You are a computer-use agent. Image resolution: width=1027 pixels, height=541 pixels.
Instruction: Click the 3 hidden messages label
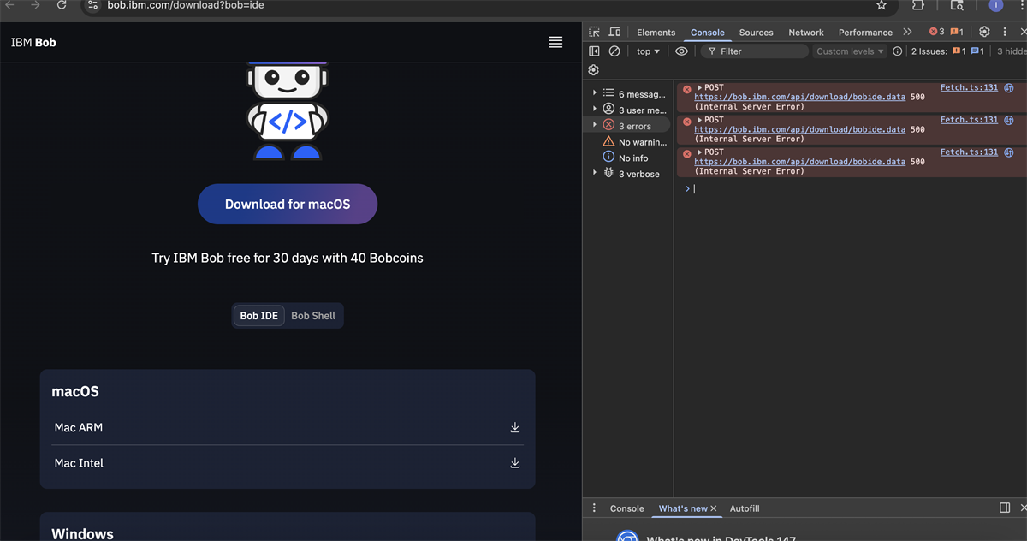(1012, 51)
